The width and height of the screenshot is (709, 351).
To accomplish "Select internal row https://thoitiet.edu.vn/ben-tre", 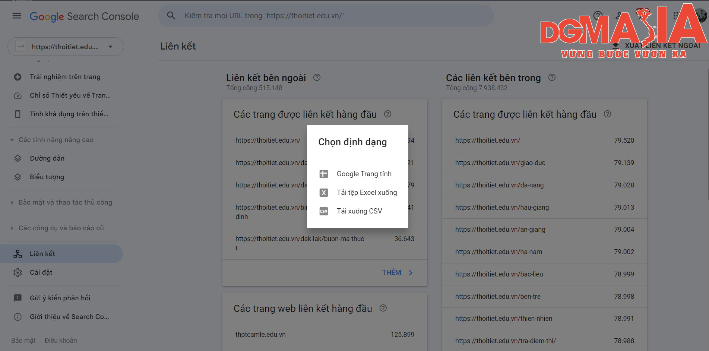I will [545, 297].
